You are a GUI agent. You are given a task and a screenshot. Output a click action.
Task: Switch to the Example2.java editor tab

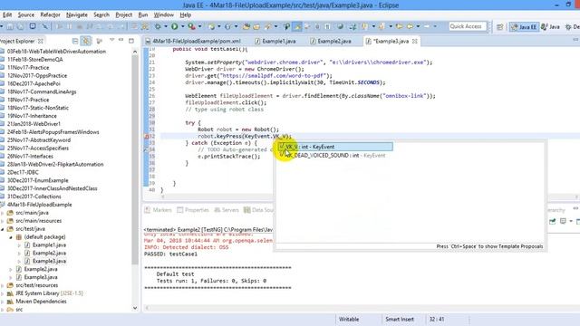tap(331, 41)
